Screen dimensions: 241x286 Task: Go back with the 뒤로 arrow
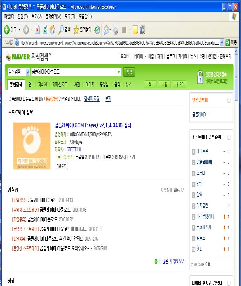[10, 30]
